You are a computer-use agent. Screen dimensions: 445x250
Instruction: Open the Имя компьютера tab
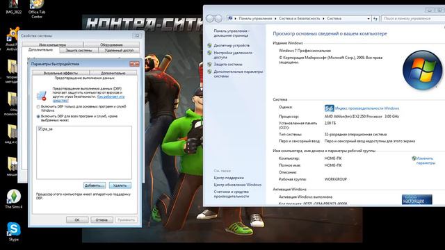pos(53,44)
